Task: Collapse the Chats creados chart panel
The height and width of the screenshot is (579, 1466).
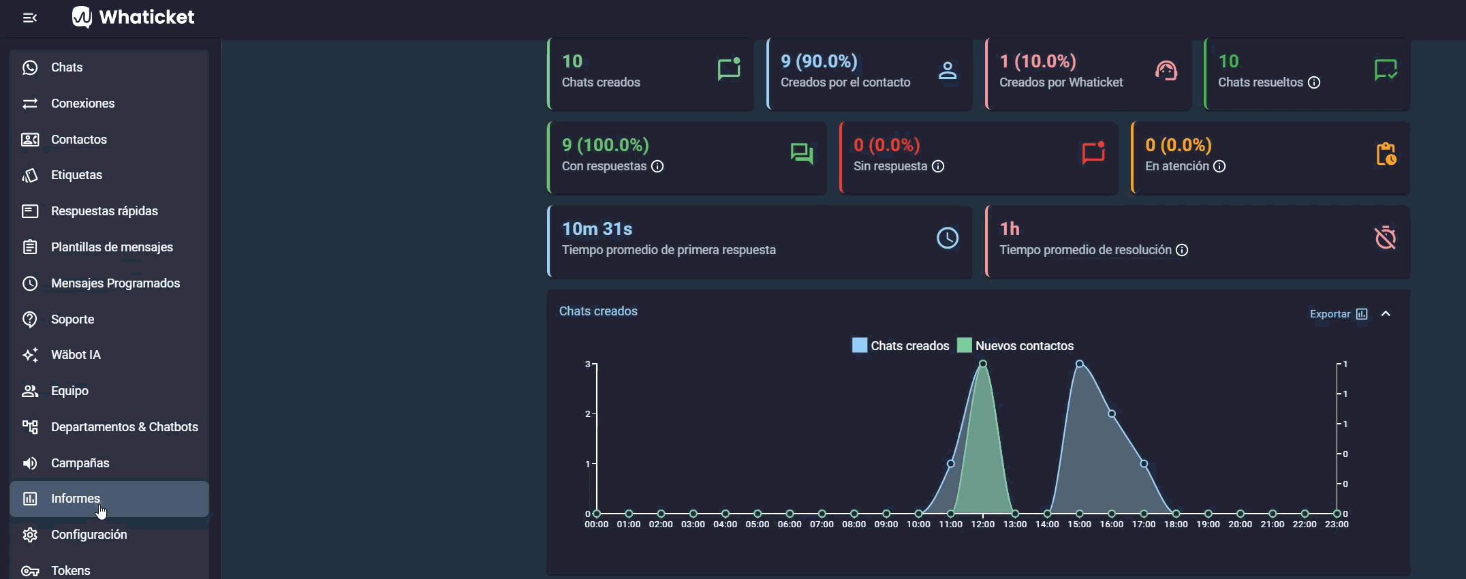Action: click(x=1386, y=314)
